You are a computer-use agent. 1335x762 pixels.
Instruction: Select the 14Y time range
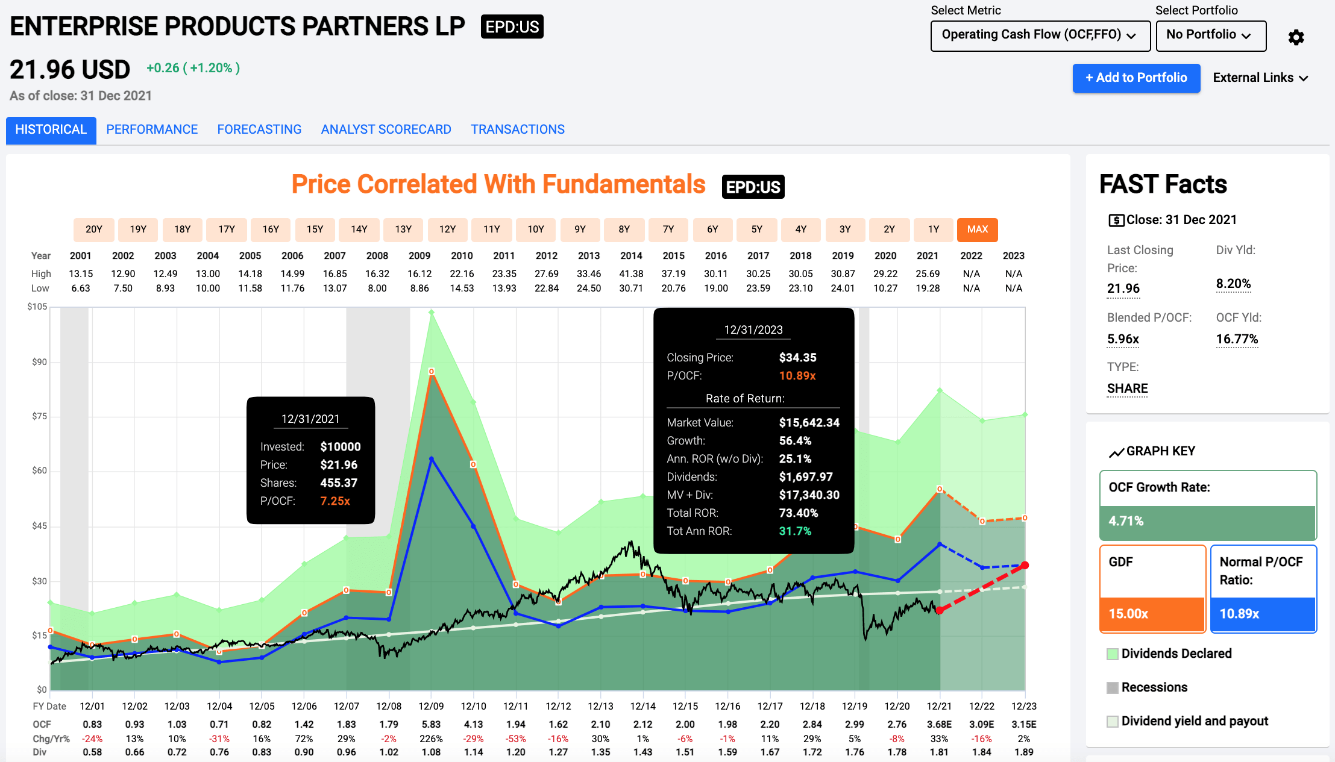coord(359,230)
